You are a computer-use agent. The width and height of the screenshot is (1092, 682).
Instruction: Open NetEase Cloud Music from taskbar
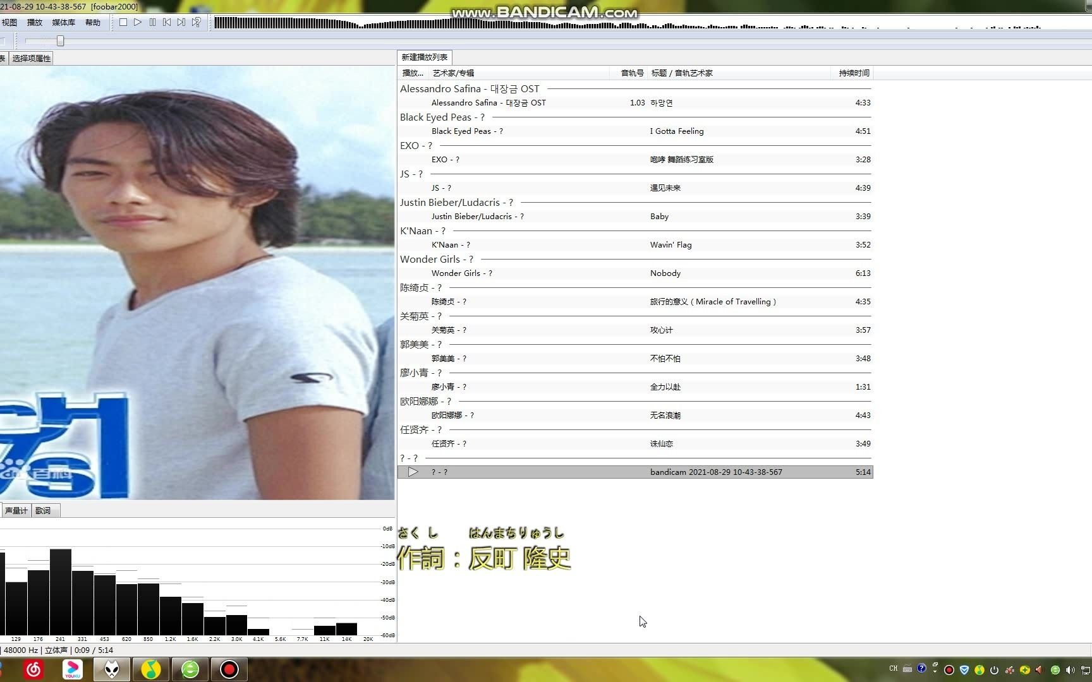pos(33,669)
